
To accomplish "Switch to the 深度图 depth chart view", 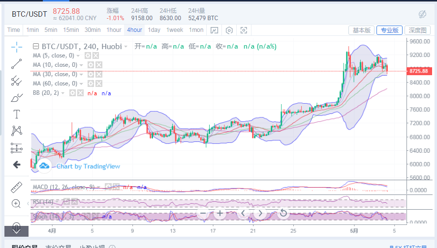I will 417,30.
